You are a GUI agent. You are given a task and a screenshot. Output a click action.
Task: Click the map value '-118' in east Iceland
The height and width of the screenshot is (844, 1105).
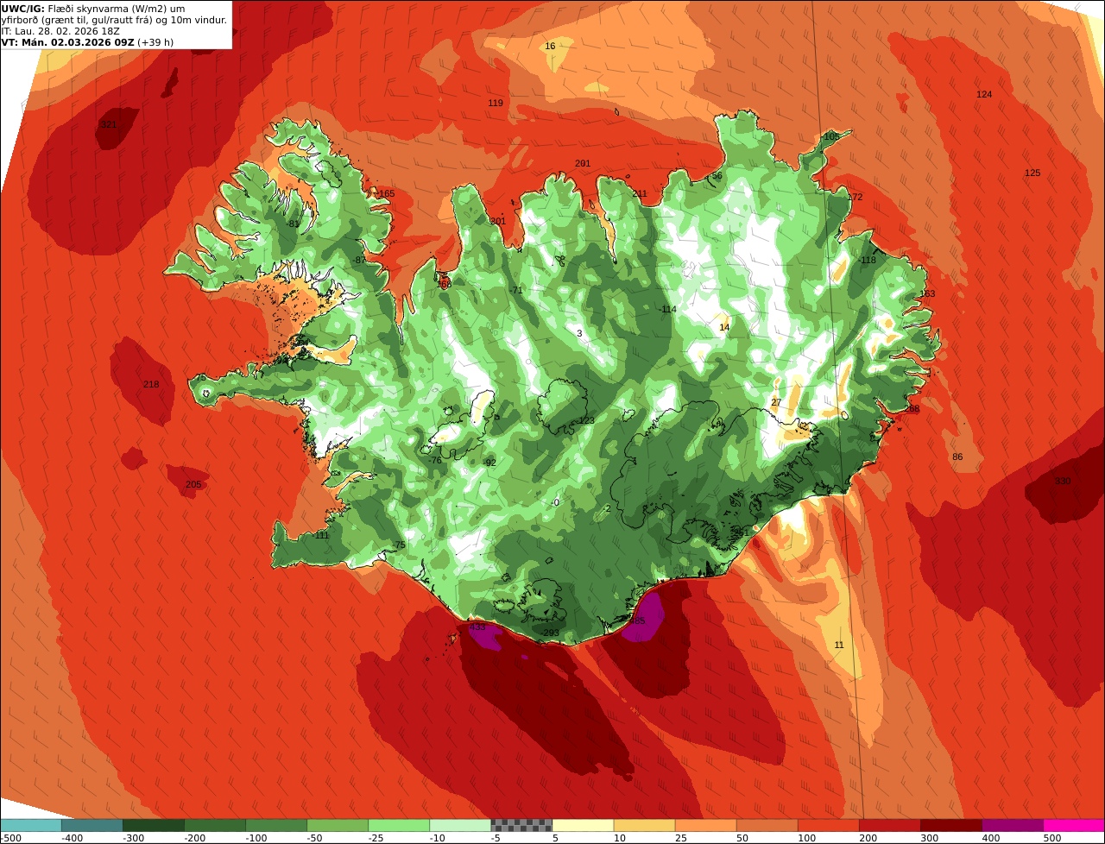tap(867, 261)
